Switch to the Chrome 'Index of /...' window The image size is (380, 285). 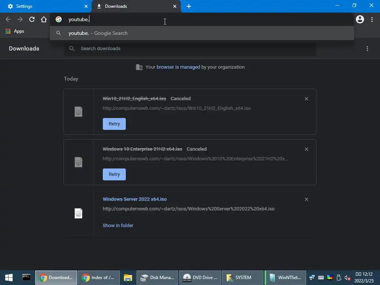pos(99,278)
